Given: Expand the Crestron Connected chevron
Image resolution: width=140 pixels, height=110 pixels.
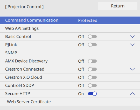Looking at the screenshot, I should (132, 69).
